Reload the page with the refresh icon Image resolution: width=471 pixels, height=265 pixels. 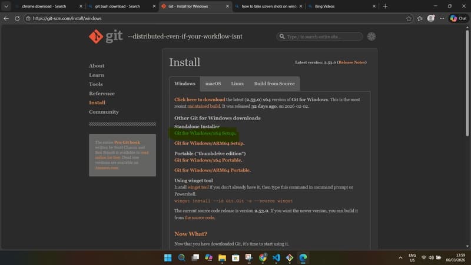(x=17, y=18)
